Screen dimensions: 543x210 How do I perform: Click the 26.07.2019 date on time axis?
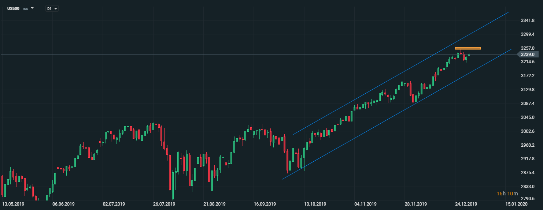point(163,204)
